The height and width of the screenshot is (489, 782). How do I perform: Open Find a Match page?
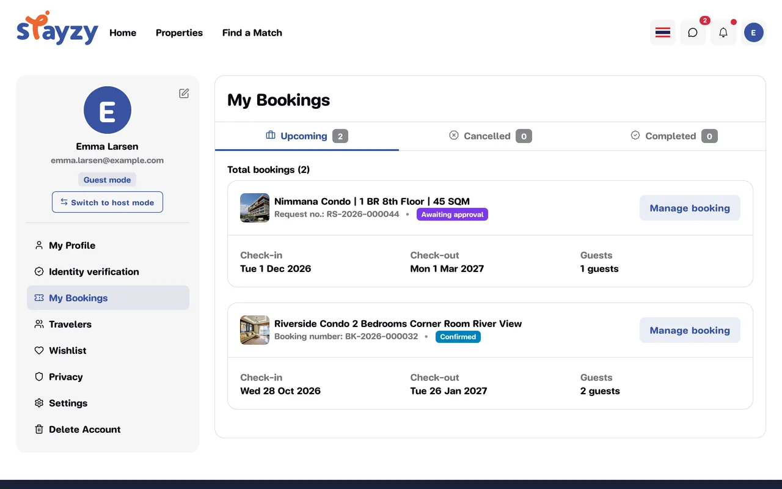point(252,33)
